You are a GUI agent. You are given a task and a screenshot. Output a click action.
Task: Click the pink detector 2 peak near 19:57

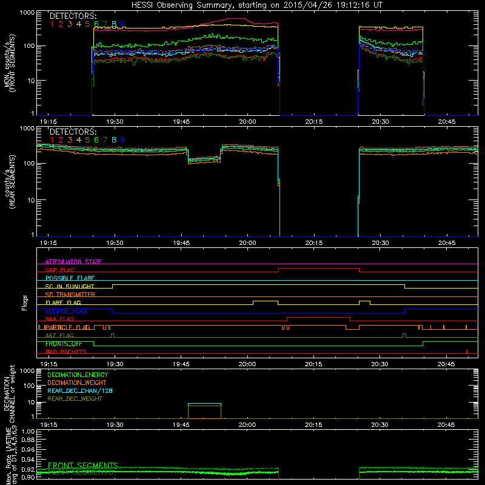point(235,19)
